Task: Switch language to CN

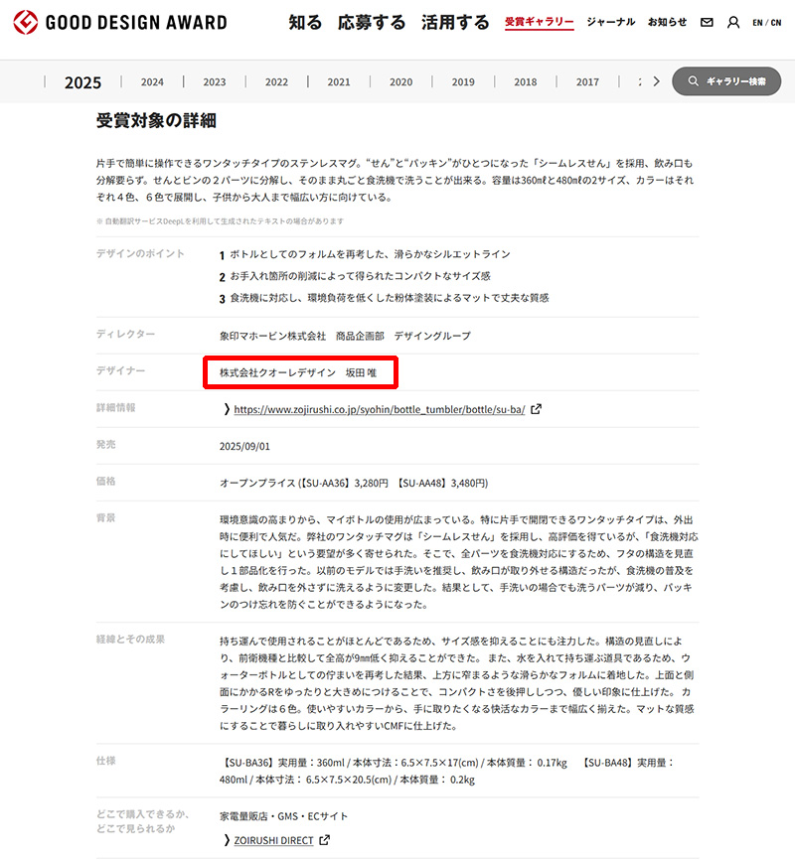Action: 775,22
